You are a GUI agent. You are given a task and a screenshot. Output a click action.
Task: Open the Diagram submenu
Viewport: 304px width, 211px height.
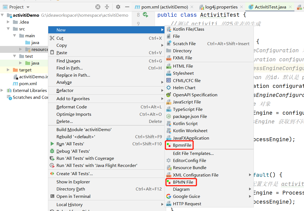coord(209,189)
